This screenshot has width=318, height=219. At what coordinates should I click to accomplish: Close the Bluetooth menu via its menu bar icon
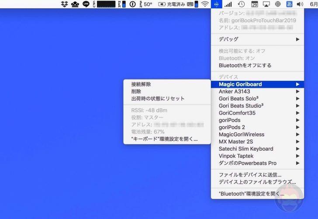216,4
